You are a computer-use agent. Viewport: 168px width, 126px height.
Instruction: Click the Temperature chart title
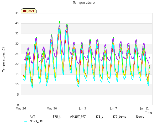[x=84, y=3]
